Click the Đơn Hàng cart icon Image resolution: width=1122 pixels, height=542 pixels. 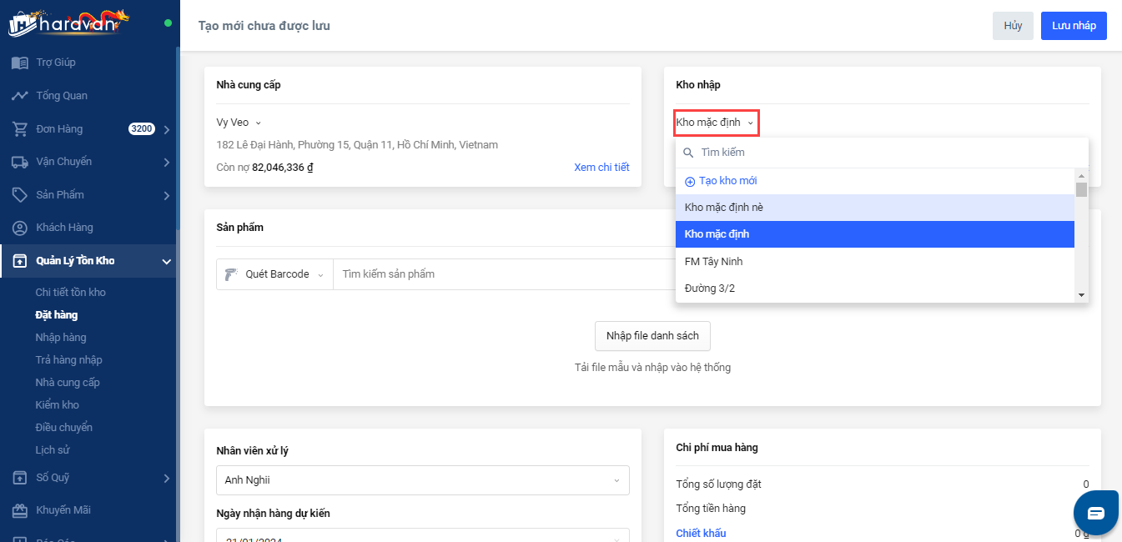pos(20,129)
